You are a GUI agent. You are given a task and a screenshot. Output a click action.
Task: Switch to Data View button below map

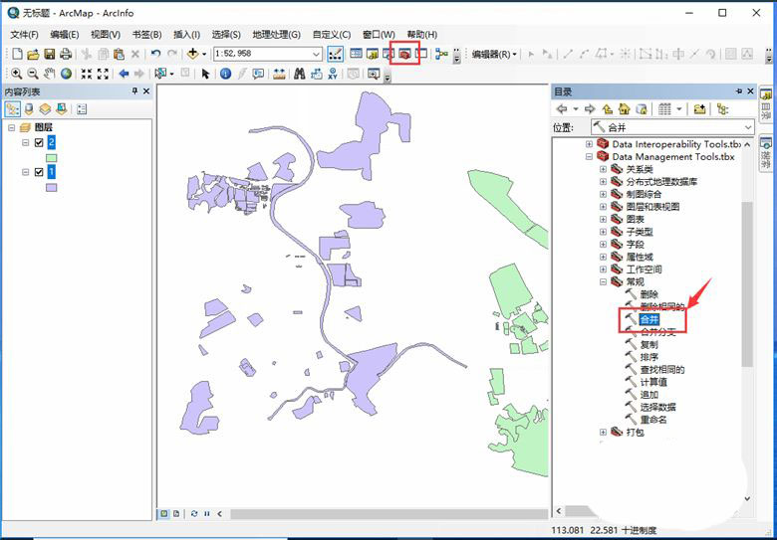click(163, 514)
